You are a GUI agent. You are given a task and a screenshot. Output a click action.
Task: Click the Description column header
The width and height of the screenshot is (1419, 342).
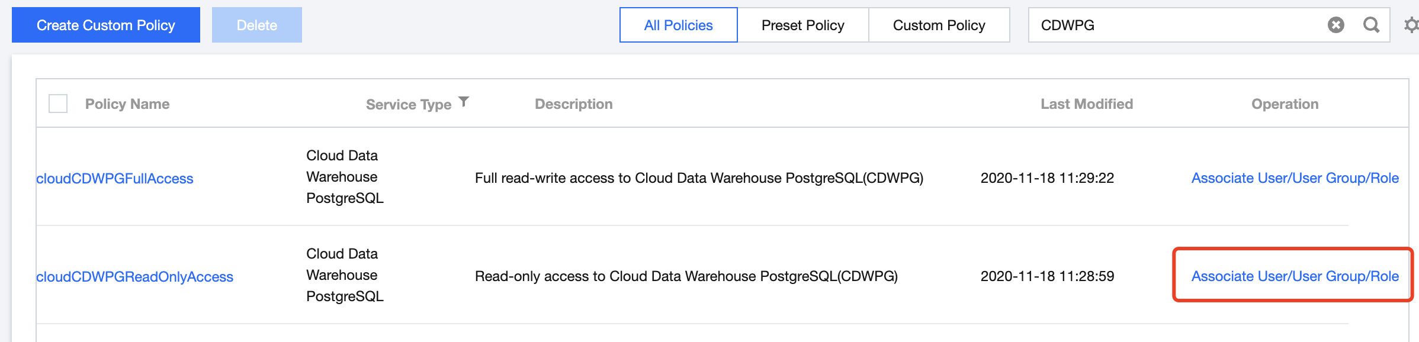tap(573, 104)
